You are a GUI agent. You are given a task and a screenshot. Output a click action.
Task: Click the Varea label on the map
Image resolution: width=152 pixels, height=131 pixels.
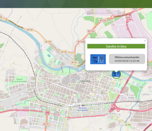click(145, 94)
